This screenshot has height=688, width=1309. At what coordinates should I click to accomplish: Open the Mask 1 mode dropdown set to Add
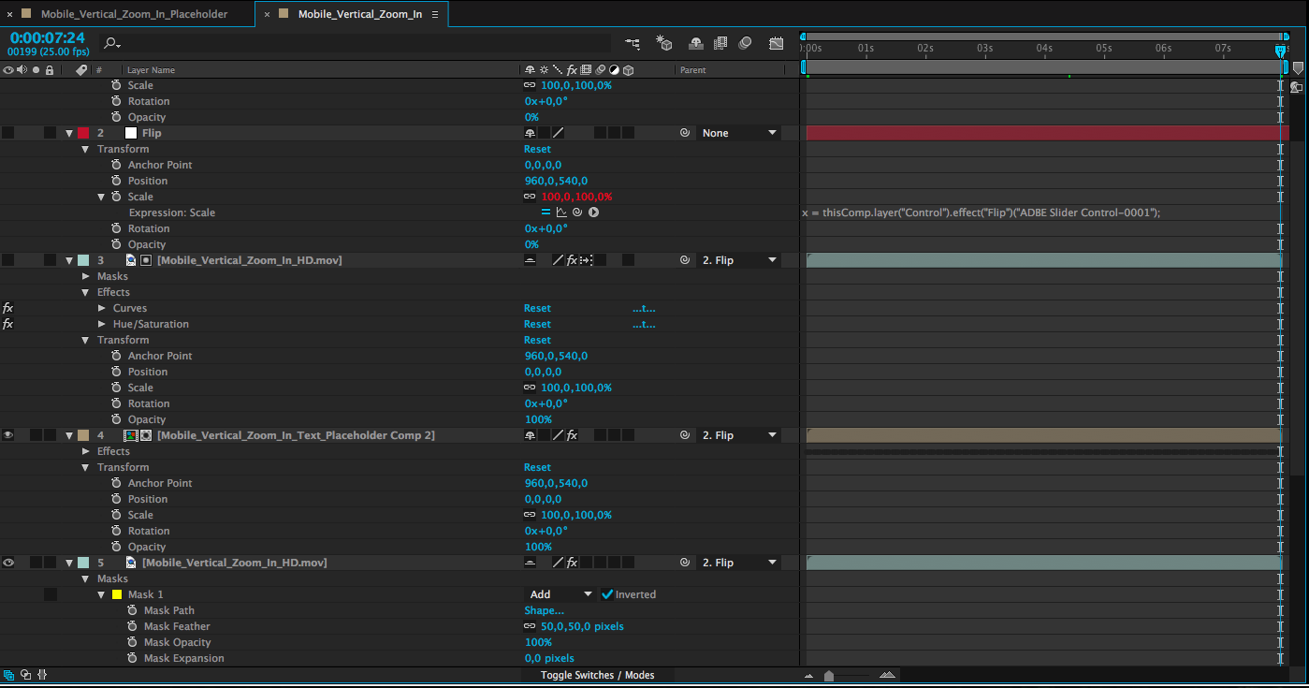coord(560,594)
